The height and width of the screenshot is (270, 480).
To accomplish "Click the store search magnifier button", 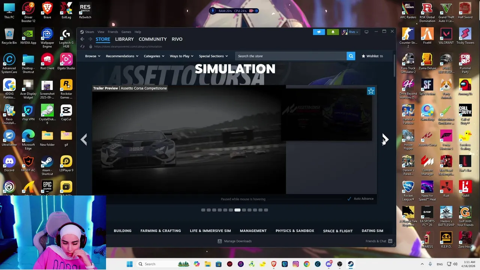I will [x=351, y=56].
